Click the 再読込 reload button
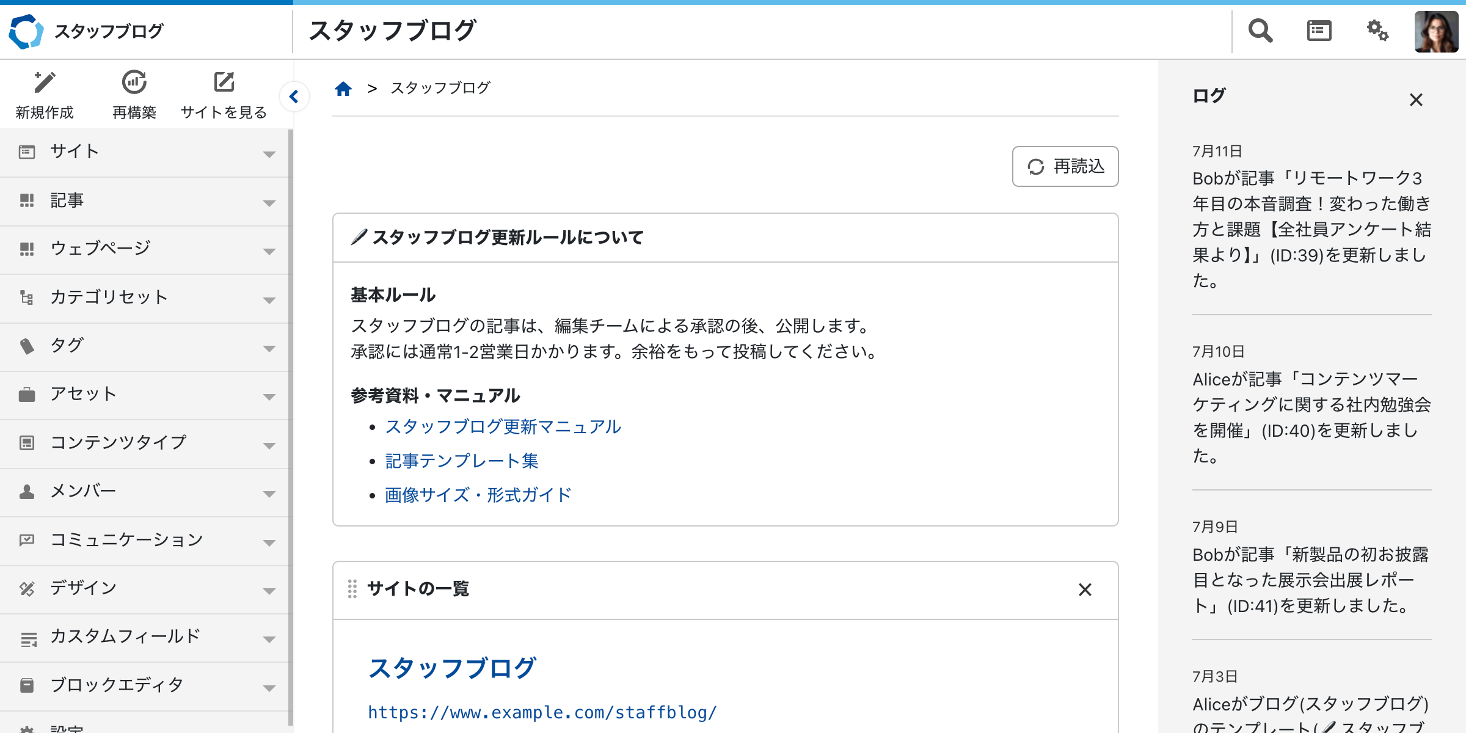The image size is (1466, 733). click(1065, 166)
